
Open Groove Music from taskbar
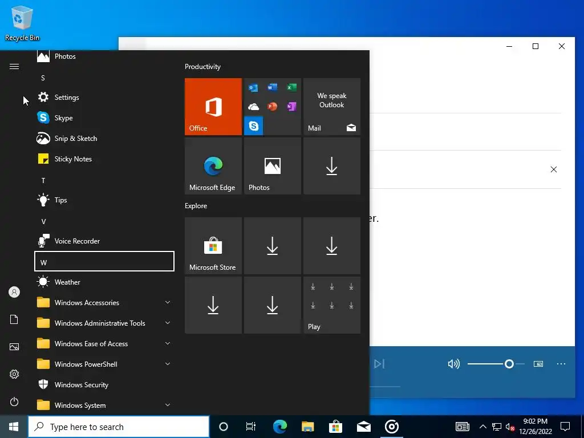click(x=391, y=427)
